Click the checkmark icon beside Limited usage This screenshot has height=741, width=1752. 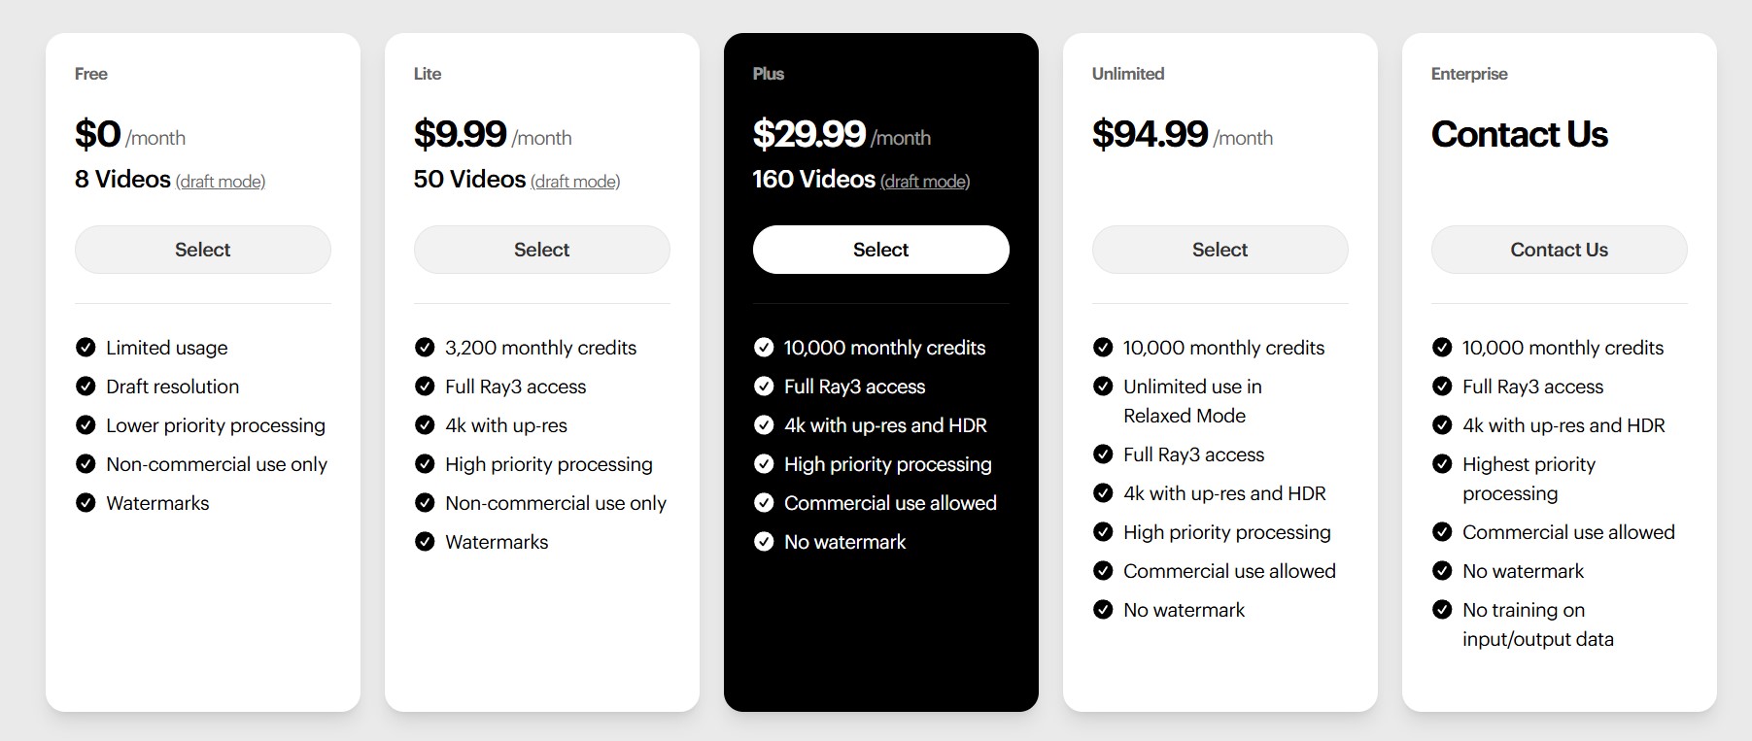tap(86, 348)
